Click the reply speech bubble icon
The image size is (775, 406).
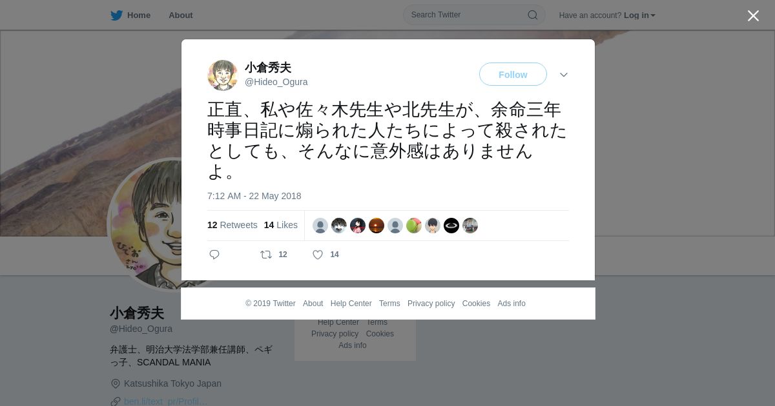pyautogui.click(x=215, y=255)
